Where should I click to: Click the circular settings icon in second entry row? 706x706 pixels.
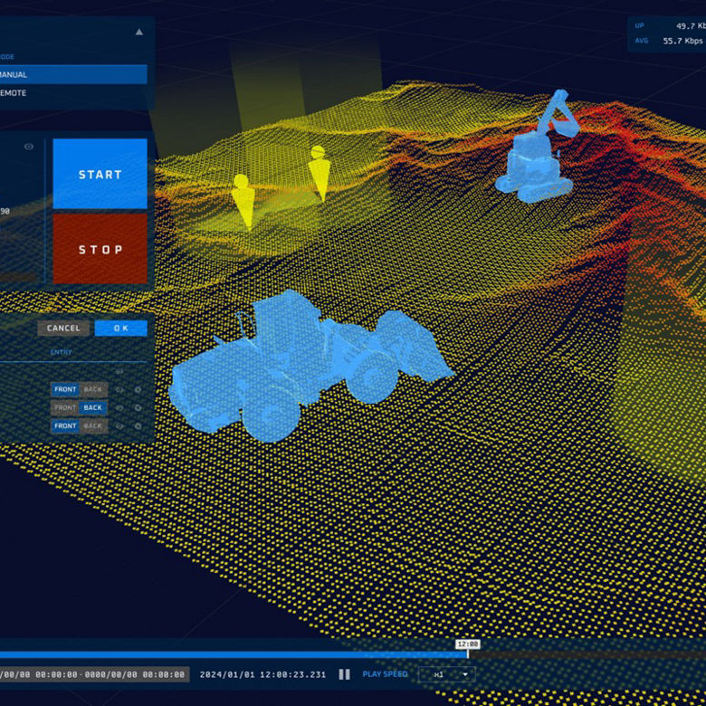[138, 408]
